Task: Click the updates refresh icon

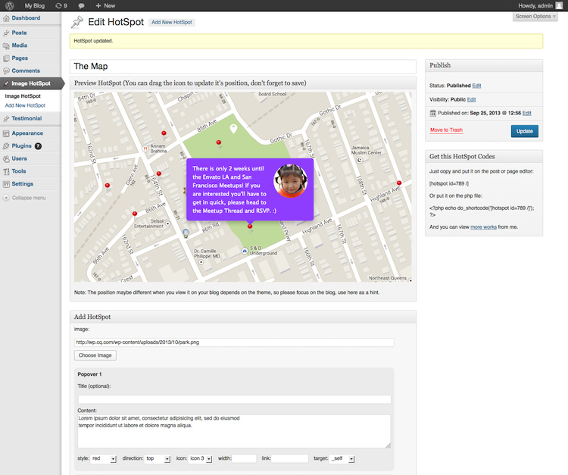Action: [x=58, y=5]
